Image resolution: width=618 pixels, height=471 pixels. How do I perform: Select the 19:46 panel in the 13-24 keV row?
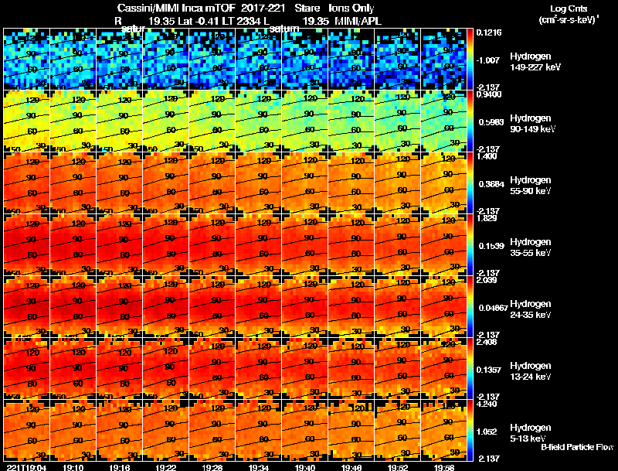(351, 368)
